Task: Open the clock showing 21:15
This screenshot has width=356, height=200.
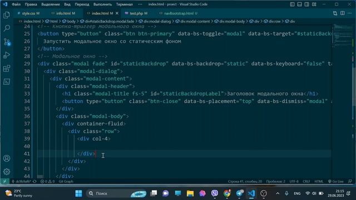Action: coord(336,193)
